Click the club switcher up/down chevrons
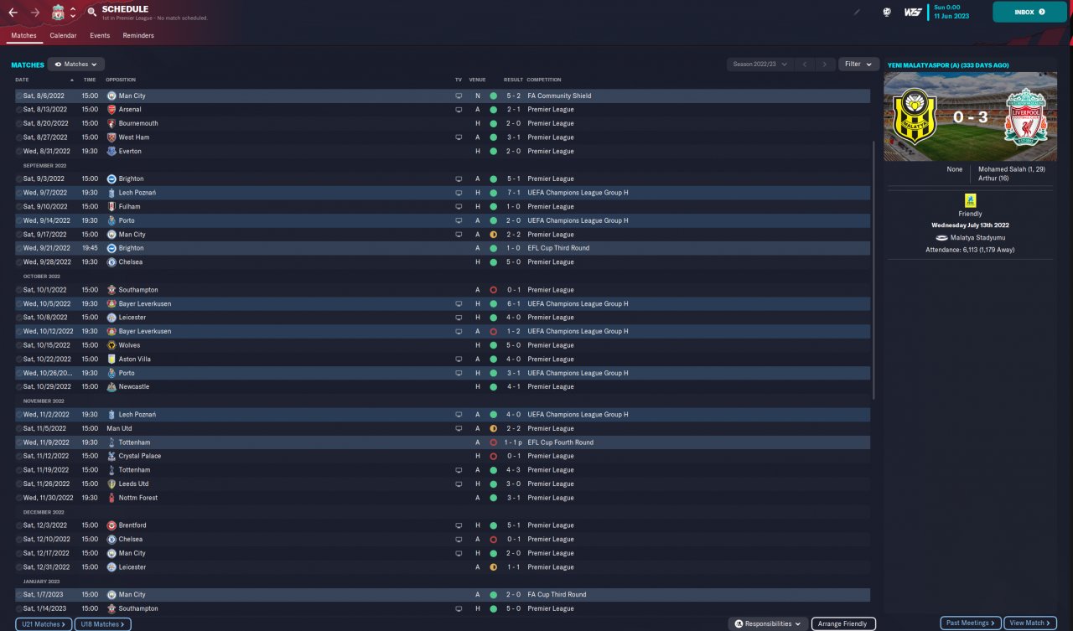The width and height of the screenshot is (1073, 631). [x=73, y=13]
